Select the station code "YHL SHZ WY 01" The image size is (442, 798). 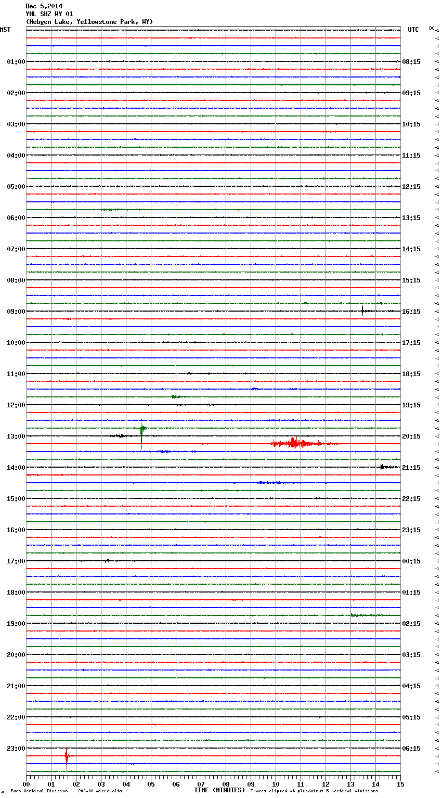point(49,14)
